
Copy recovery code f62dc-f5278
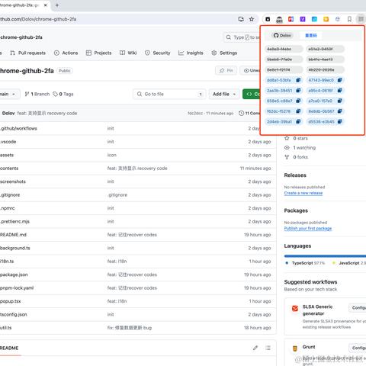[298, 111]
